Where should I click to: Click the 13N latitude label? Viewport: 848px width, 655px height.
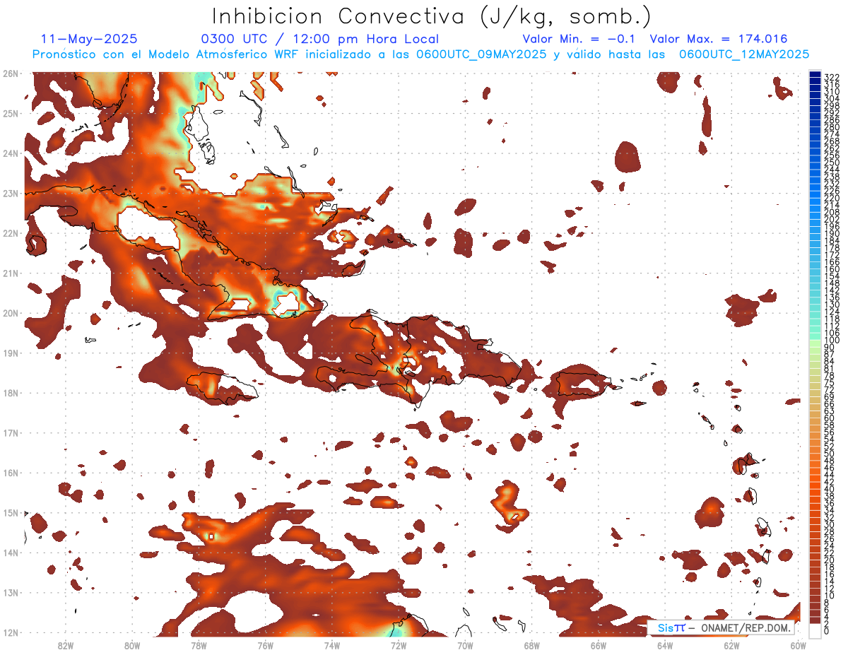(x=10, y=592)
